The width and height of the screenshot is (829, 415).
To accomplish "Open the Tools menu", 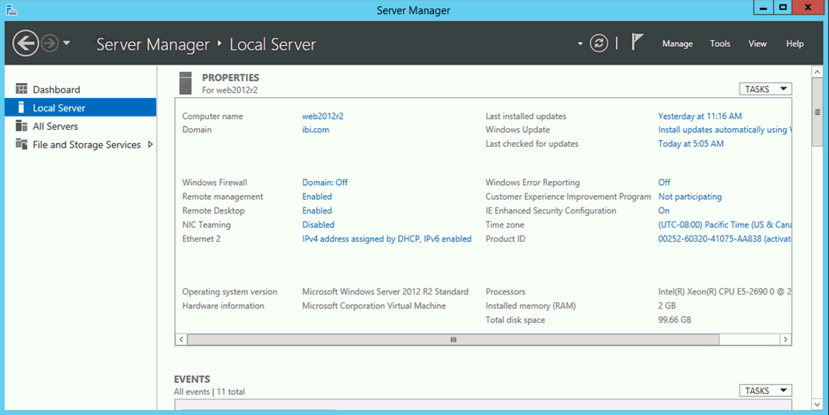I will pyautogui.click(x=720, y=44).
